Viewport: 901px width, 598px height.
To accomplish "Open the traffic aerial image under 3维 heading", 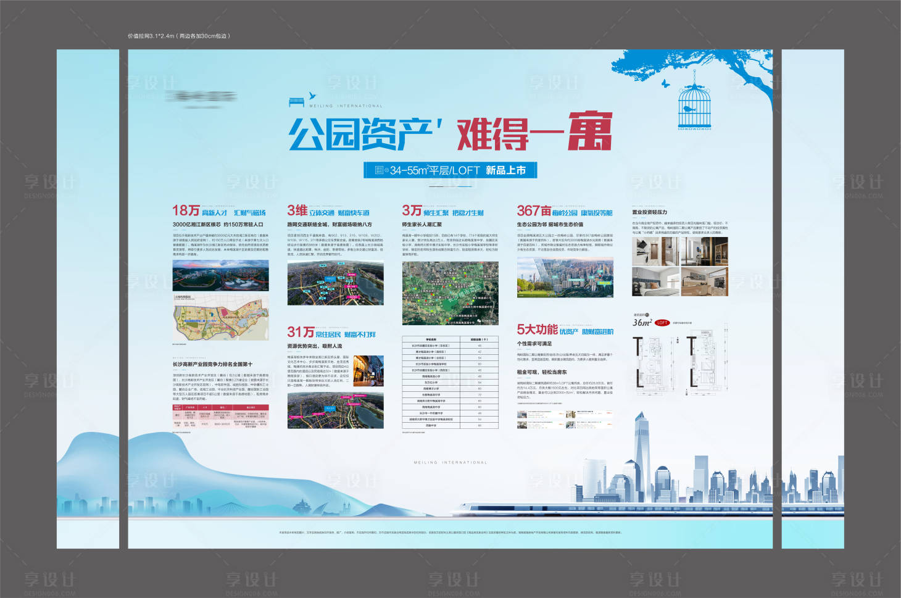I will pyautogui.click(x=335, y=283).
